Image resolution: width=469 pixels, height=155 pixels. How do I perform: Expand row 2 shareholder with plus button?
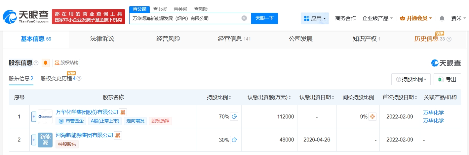[x=33, y=140]
